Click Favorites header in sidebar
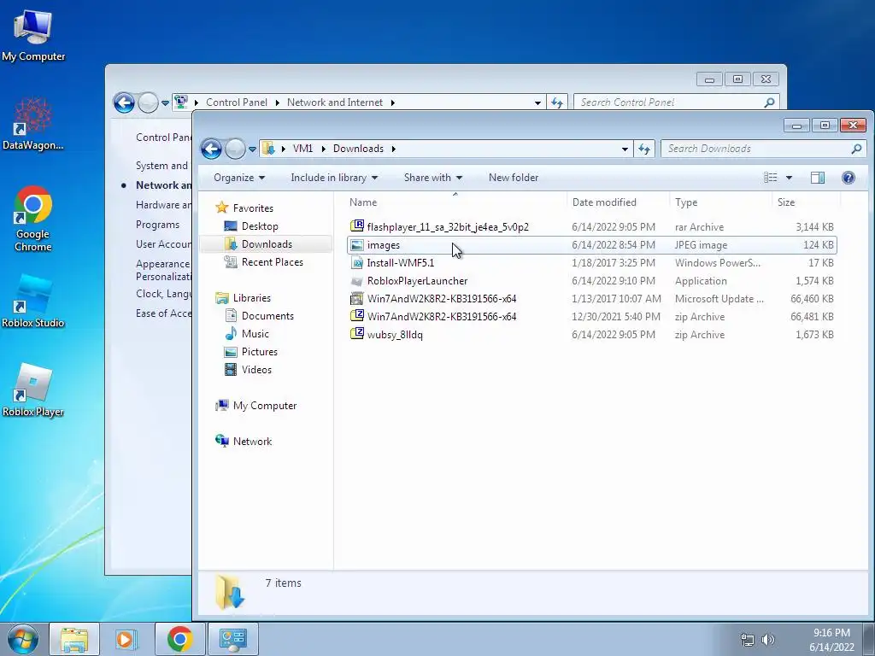 (253, 208)
